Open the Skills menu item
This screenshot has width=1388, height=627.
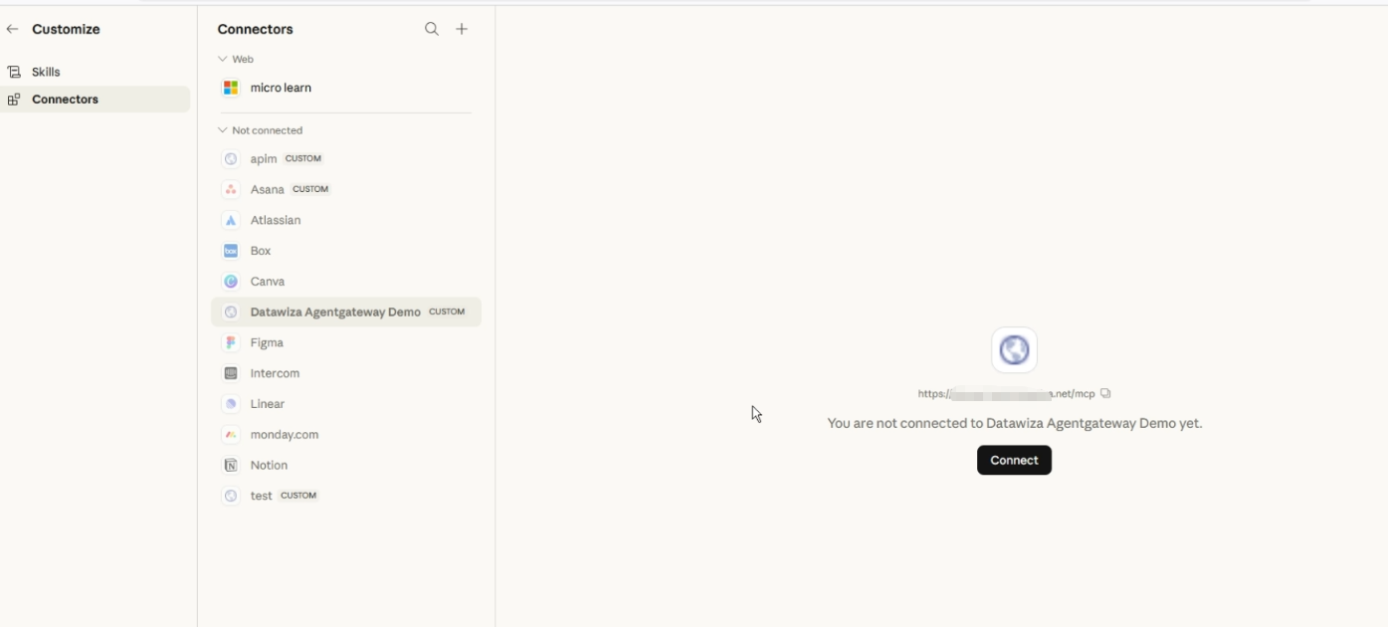(95, 72)
